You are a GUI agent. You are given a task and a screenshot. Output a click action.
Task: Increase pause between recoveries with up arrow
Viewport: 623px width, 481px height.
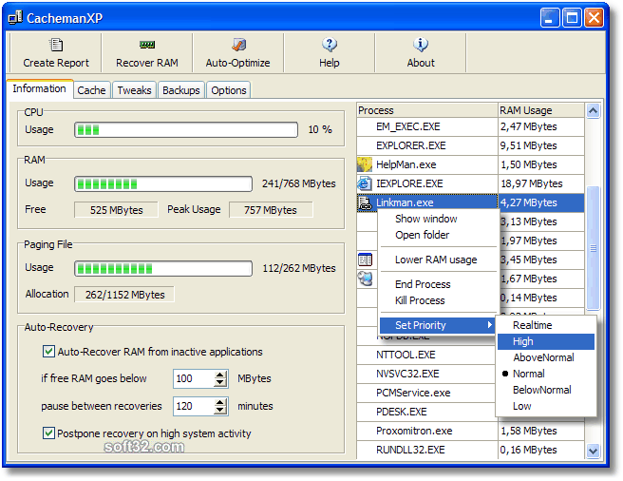click(x=219, y=402)
